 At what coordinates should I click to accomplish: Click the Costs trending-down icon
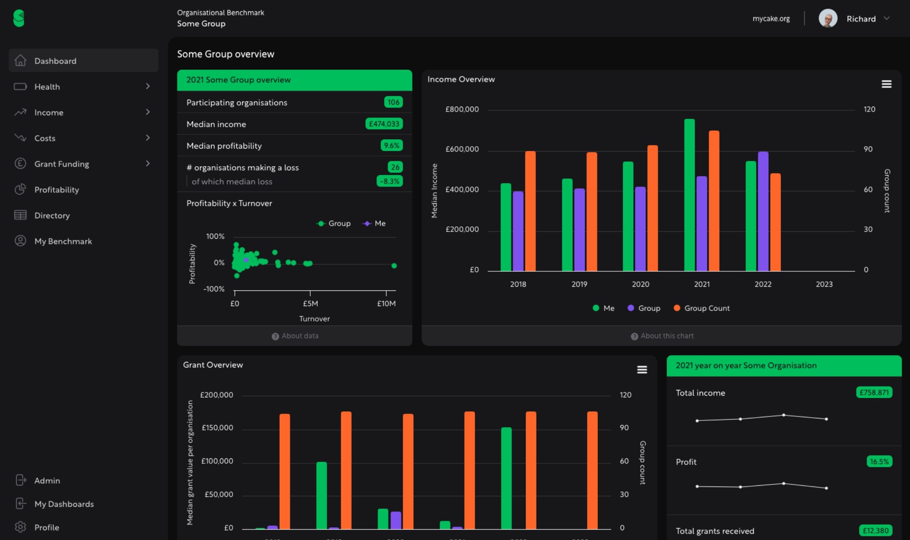(20, 138)
